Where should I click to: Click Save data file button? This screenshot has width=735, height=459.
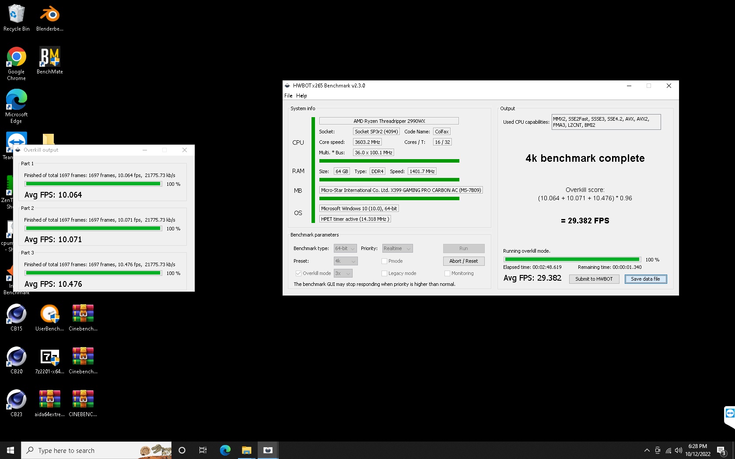click(646, 279)
